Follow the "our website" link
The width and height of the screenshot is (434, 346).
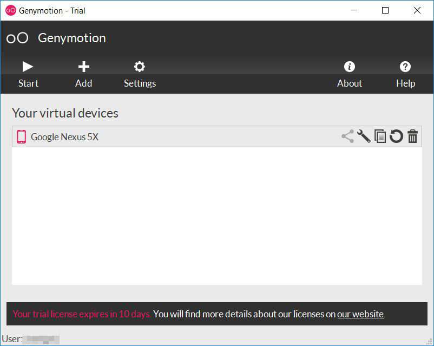(360, 314)
